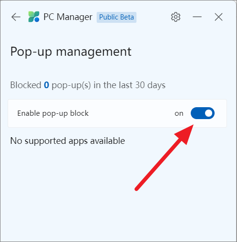
Task: Click the red arrow annotation shaft
Action: coord(159,164)
